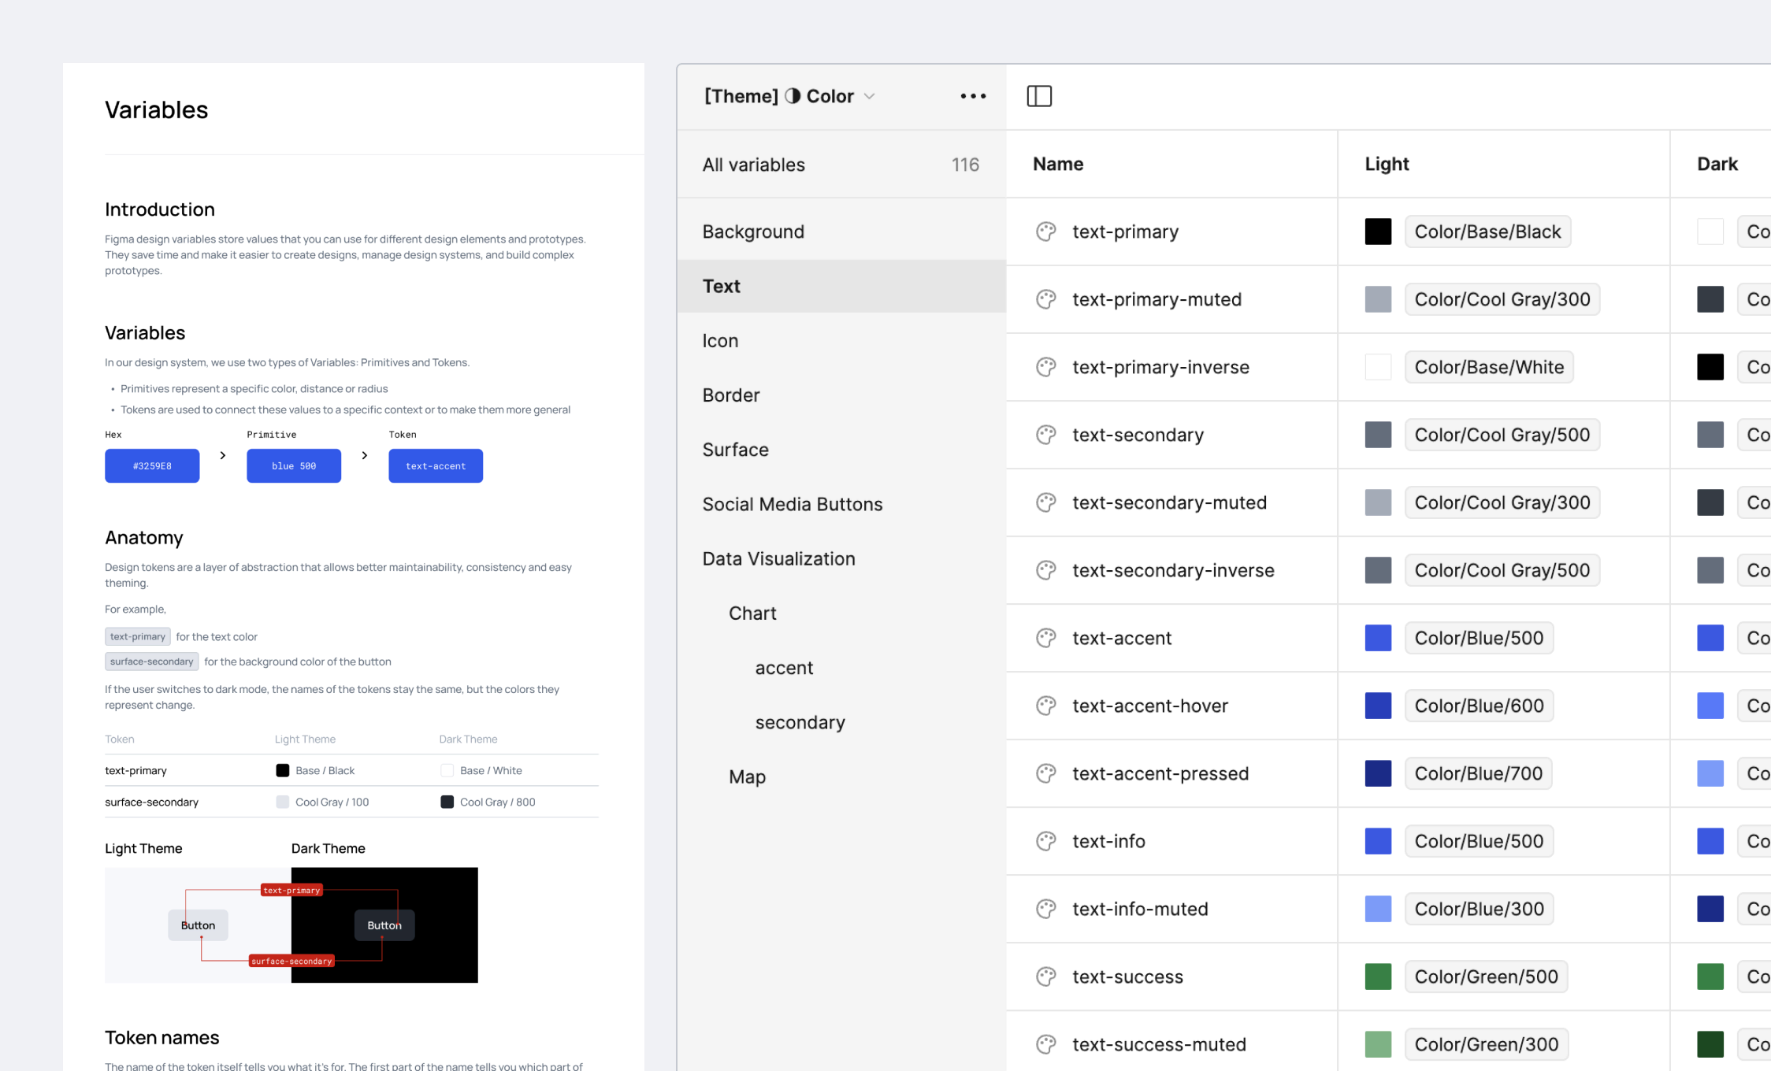Viewport: 1771px width, 1071px height.
Task: Click the Color/Green/500 alias chip
Action: (1486, 976)
